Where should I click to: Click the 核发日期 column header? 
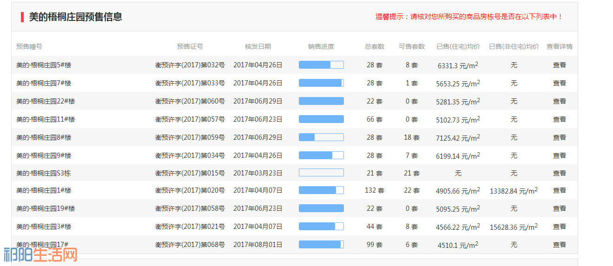pyautogui.click(x=258, y=46)
